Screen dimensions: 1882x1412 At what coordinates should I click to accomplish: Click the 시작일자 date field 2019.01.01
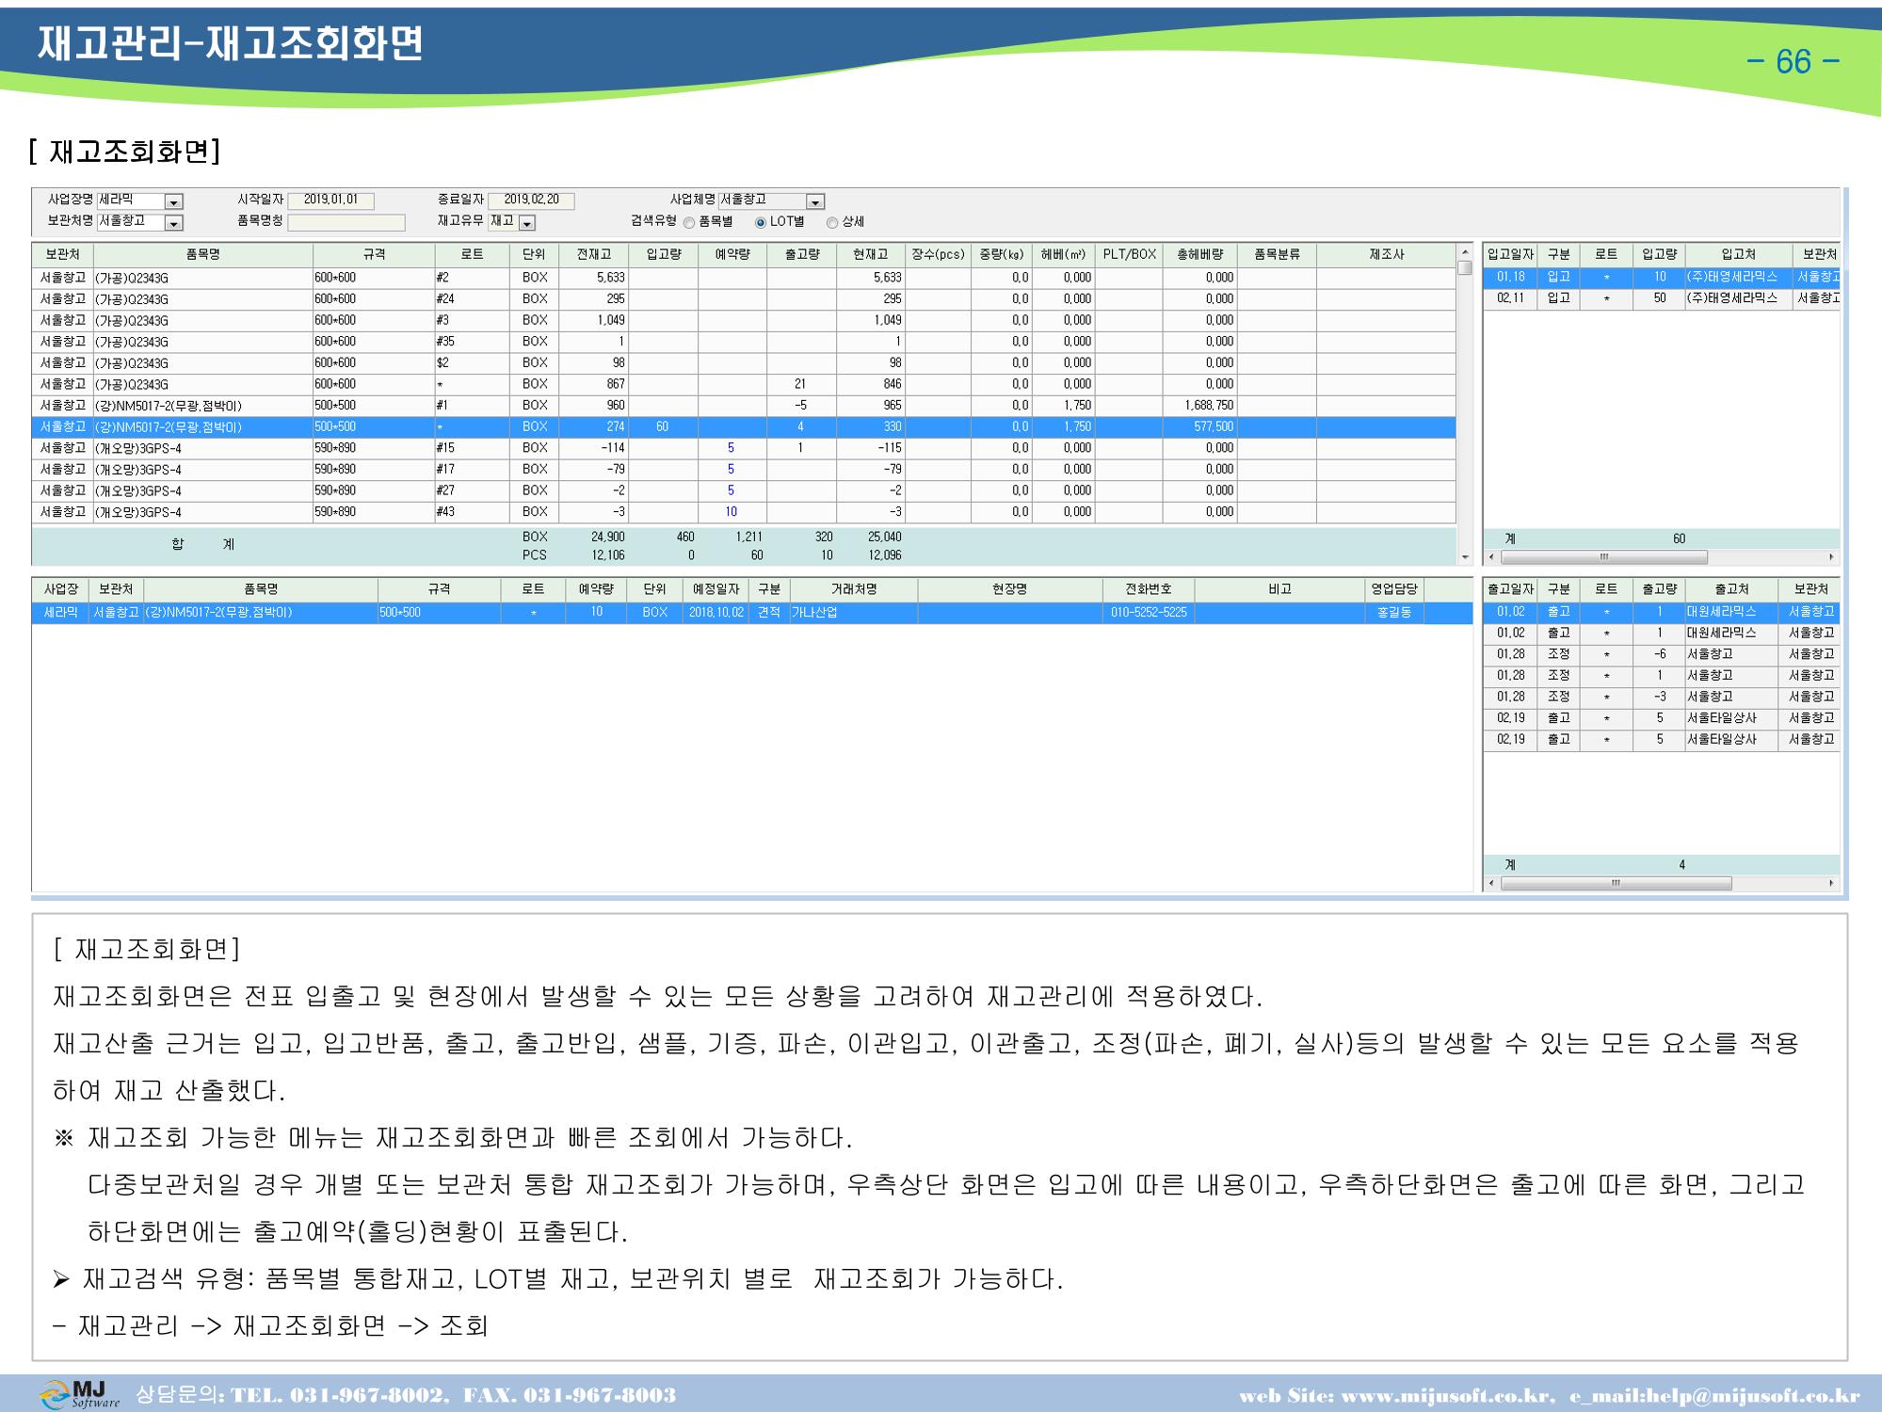pyautogui.click(x=330, y=201)
